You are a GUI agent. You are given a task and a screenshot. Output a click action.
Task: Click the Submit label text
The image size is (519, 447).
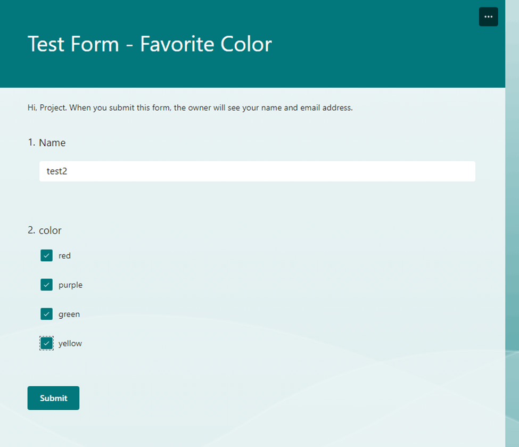coord(53,398)
